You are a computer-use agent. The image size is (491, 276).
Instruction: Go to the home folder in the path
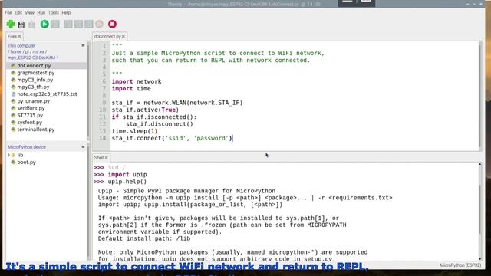[16, 51]
